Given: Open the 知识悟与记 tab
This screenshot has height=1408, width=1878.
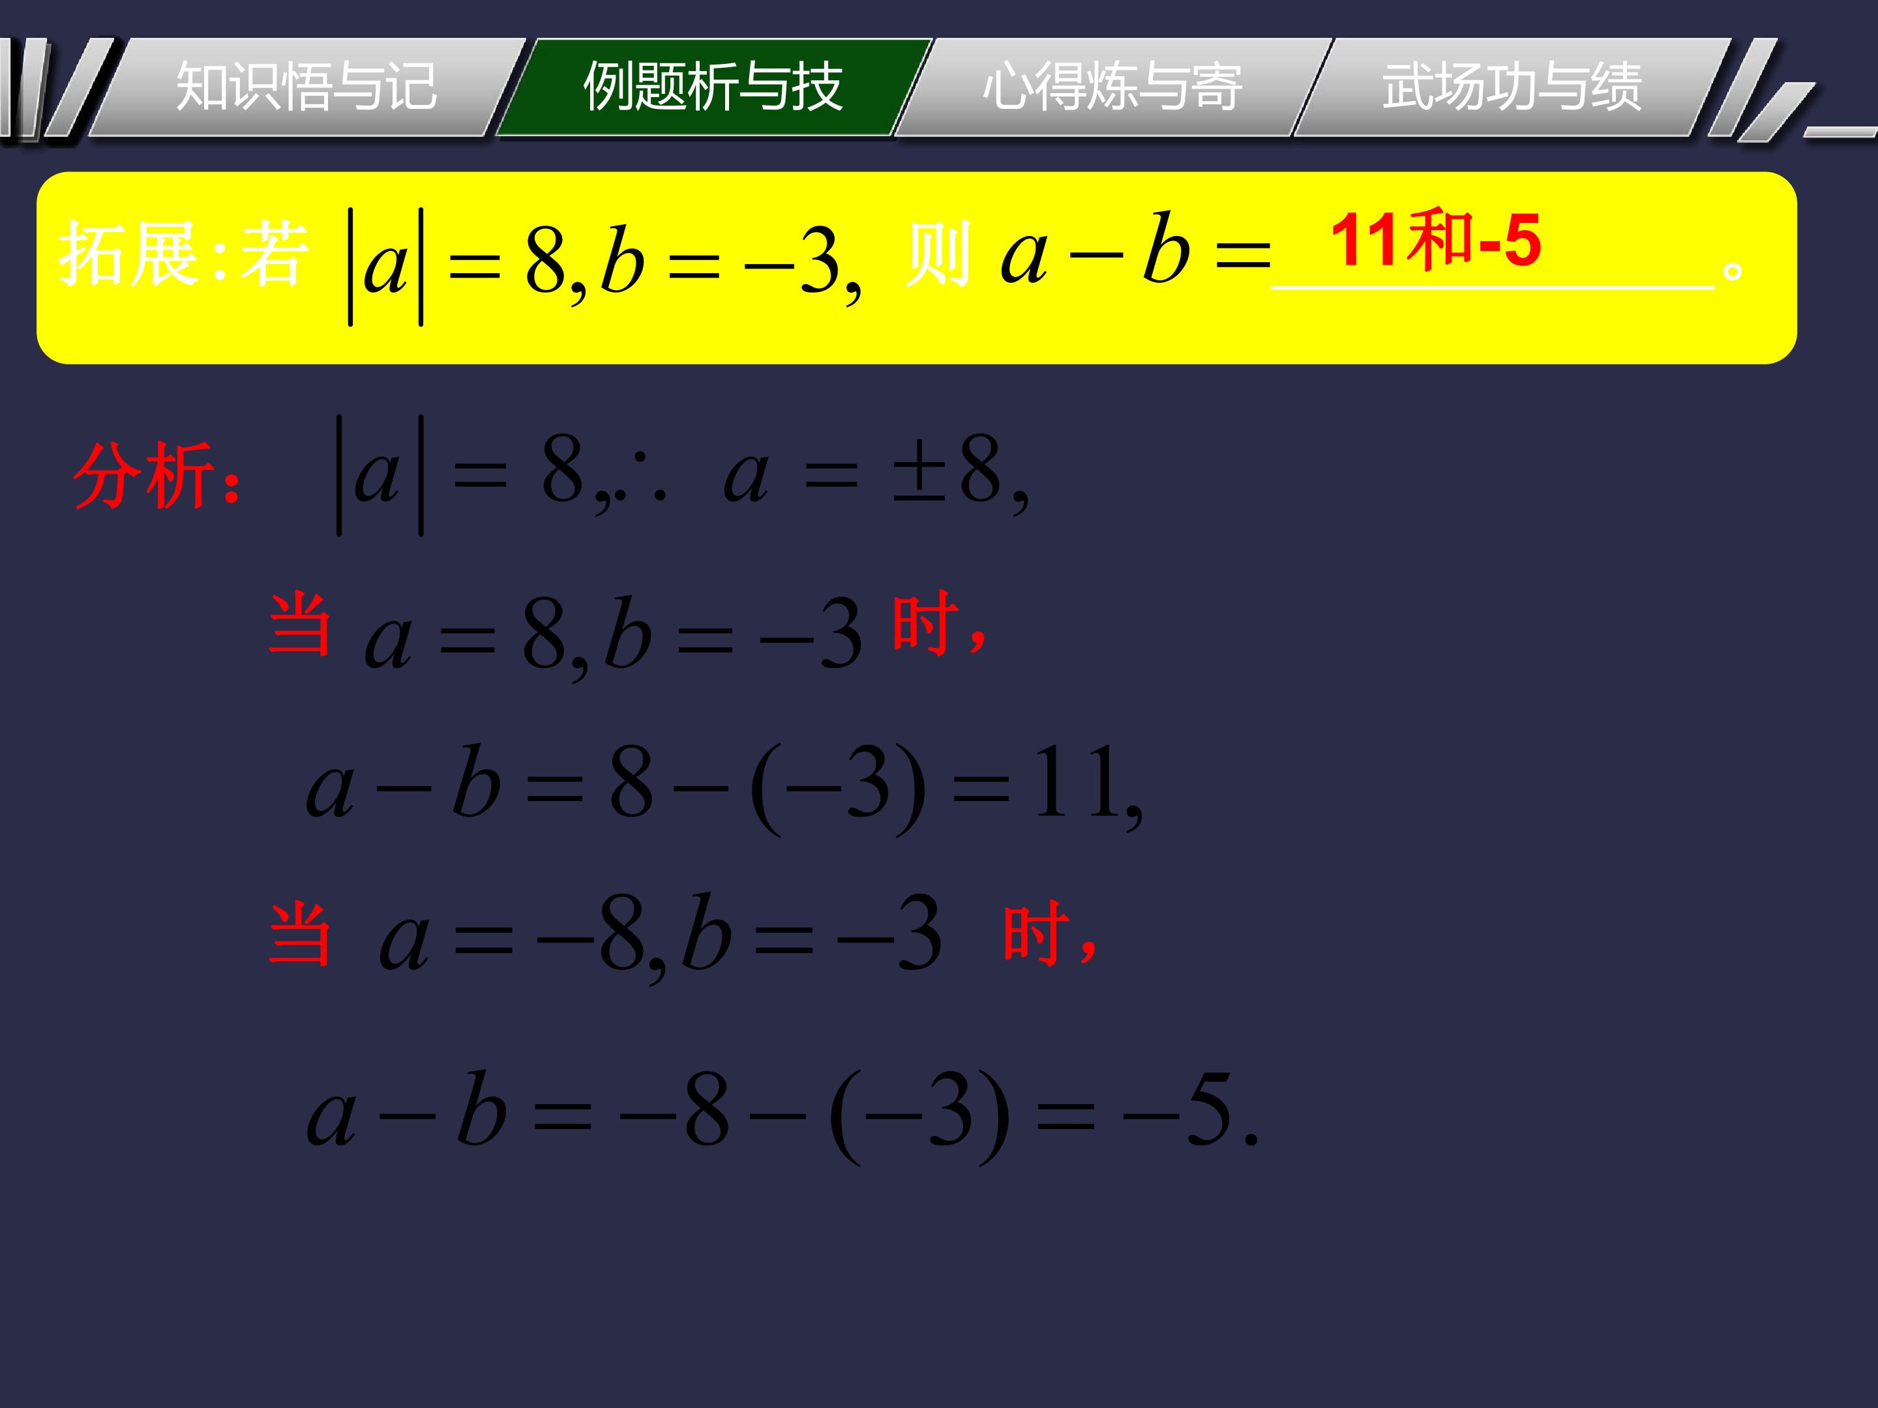Looking at the screenshot, I should (306, 87).
